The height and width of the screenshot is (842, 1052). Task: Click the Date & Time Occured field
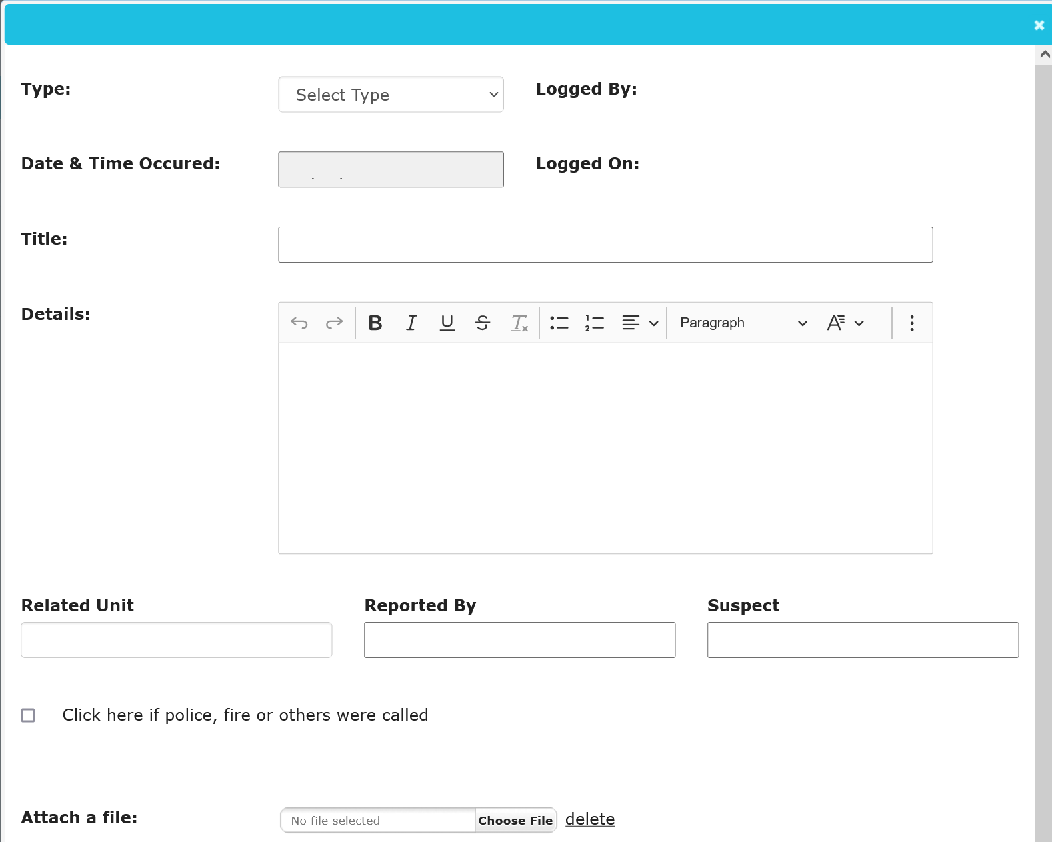[x=391, y=169]
